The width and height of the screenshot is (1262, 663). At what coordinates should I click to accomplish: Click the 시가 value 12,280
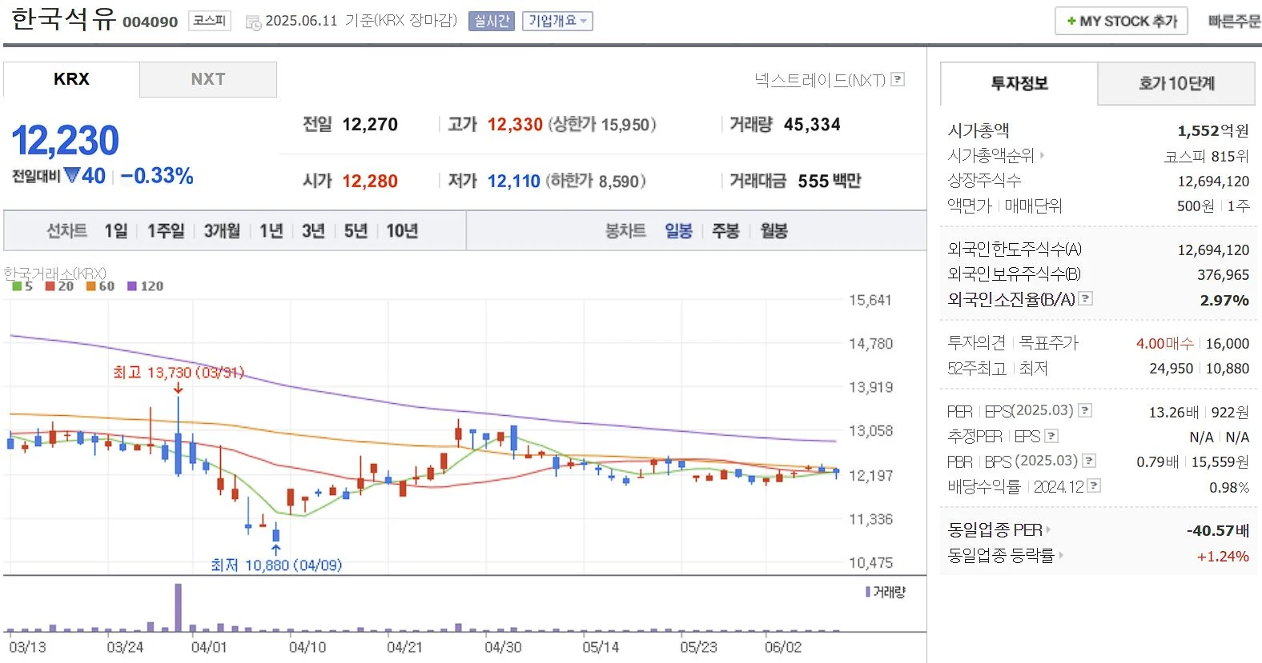(370, 182)
